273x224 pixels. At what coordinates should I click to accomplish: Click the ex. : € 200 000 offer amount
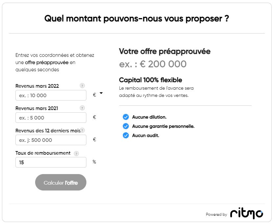[x=153, y=64]
